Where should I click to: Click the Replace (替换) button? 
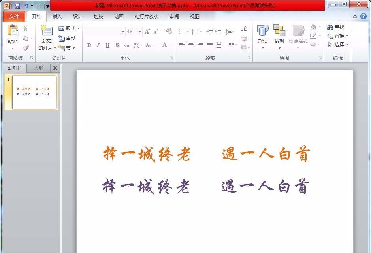click(338, 36)
